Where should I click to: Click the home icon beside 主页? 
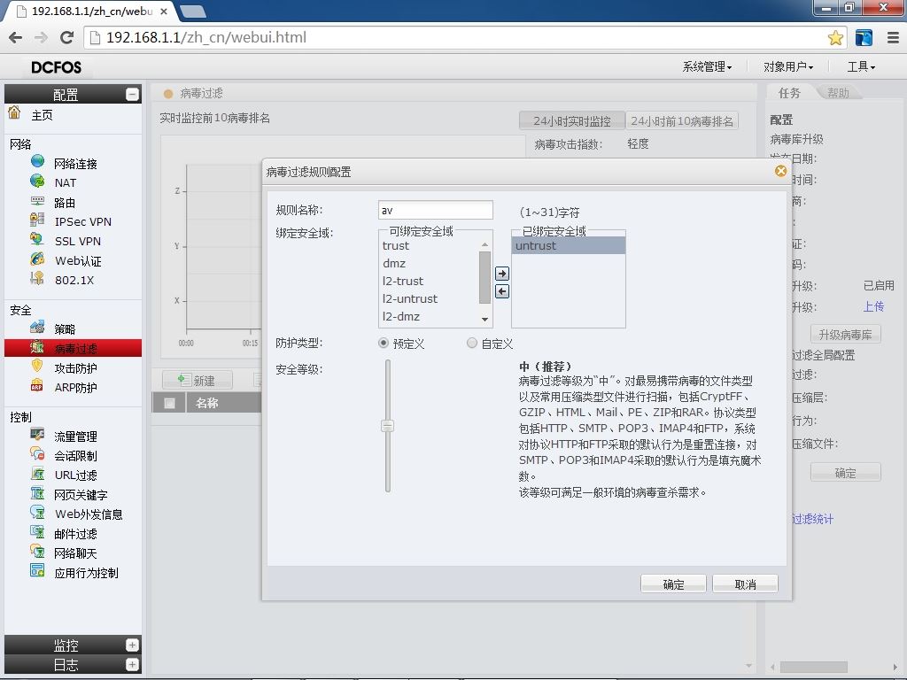[14, 112]
